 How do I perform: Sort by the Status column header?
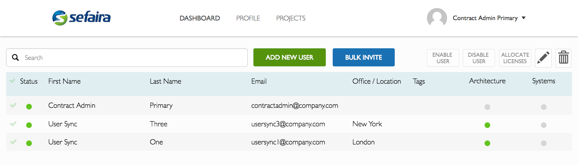tap(29, 81)
